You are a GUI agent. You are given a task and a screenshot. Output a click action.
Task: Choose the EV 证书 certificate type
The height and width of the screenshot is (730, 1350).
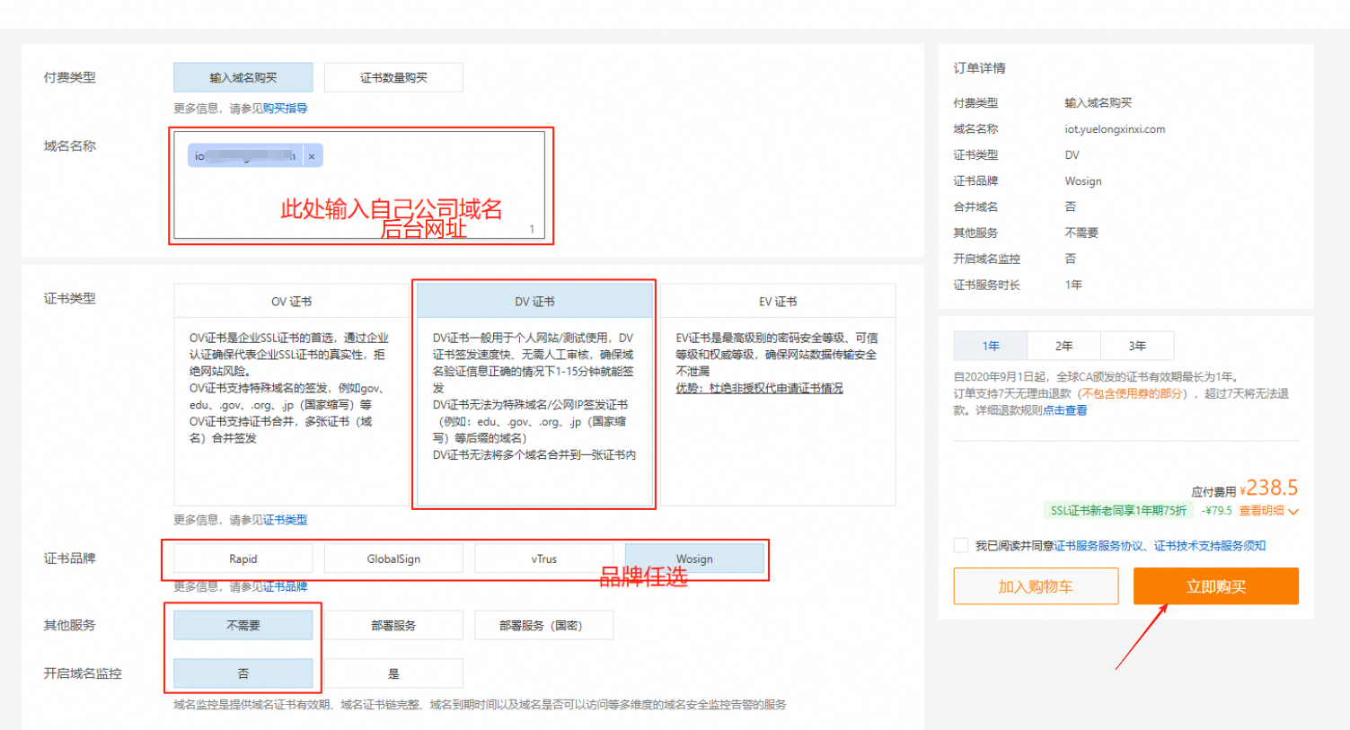778,302
